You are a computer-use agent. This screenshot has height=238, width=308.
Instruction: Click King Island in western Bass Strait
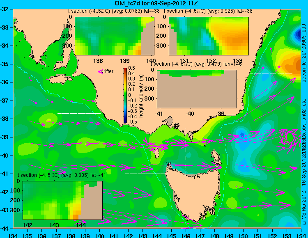[157, 153]
